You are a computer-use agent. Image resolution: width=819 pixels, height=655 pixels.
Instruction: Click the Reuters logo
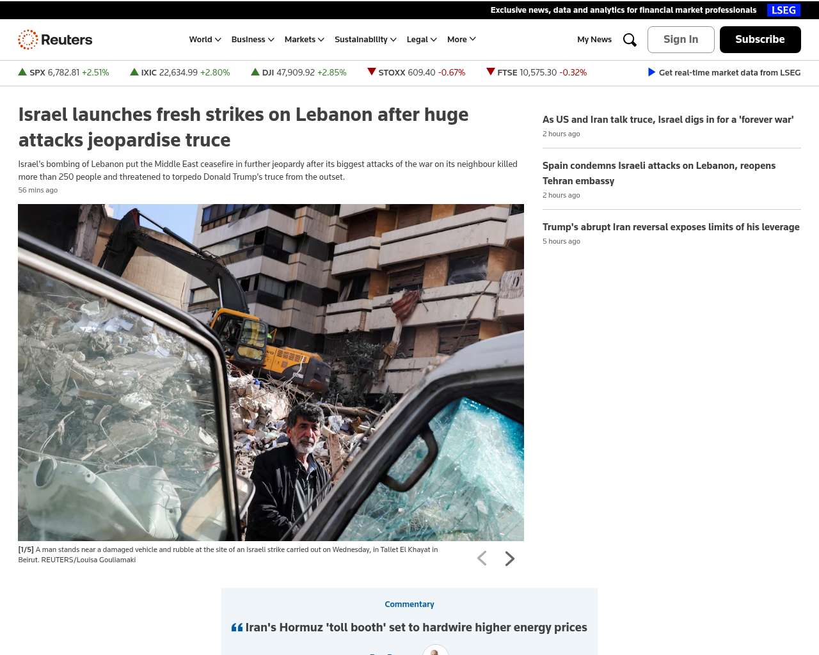(x=55, y=40)
